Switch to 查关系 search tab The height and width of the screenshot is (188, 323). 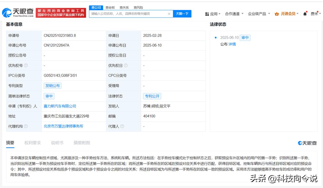pyautogui.click(x=124, y=8)
